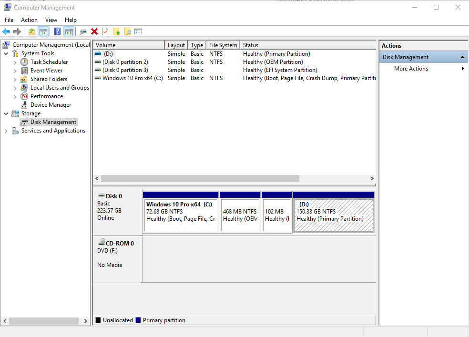Click the yellow page with magnifier icon
The height and width of the screenshot is (337, 469).
coord(128,31)
